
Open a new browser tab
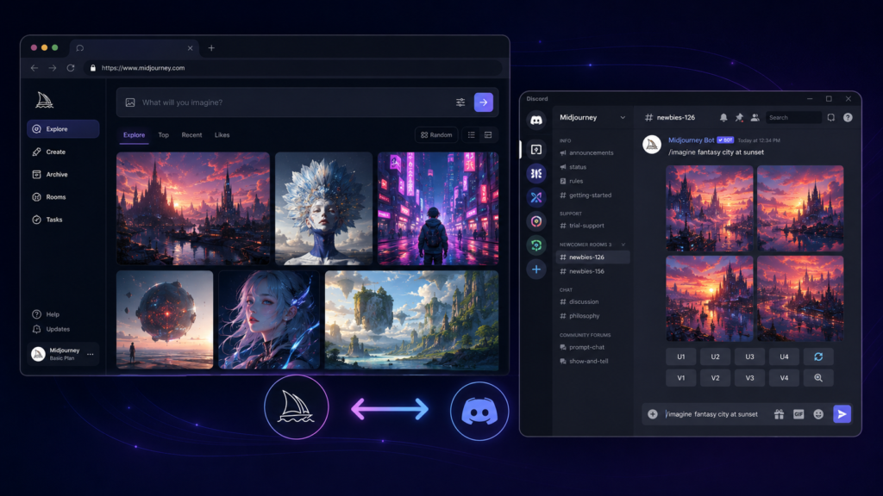click(211, 48)
